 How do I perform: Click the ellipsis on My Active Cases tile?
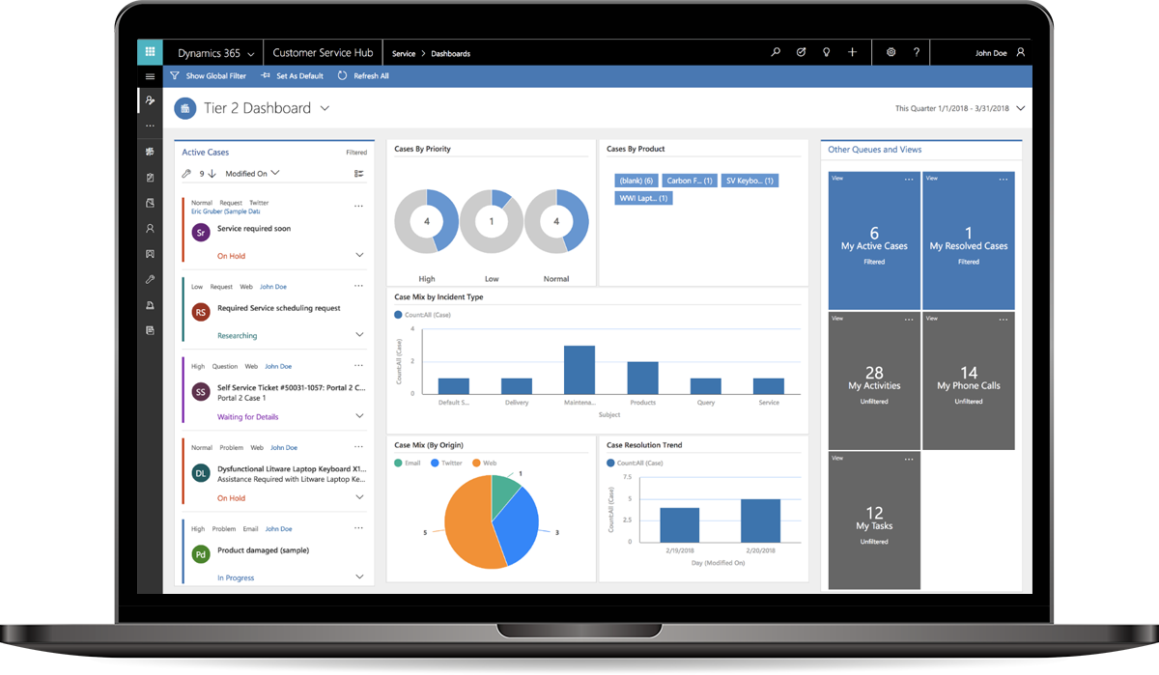[909, 178]
